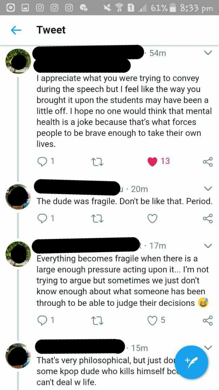Retweet the 'dude was fragile' tweet
Image resolution: width=219 pixels, height=390 pixels.
97,218
